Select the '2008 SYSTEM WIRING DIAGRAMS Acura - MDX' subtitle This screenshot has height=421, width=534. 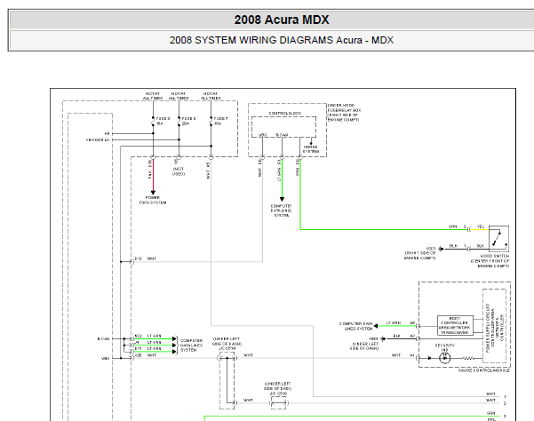click(282, 40)
